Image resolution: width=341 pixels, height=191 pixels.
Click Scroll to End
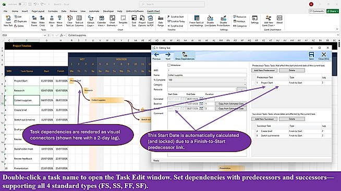pyautogui.click(x=175, y=26)
